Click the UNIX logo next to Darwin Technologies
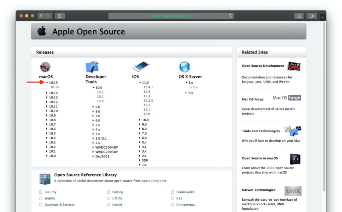The height and width of the screenshot is (212, 342). [x=293, y=191]
